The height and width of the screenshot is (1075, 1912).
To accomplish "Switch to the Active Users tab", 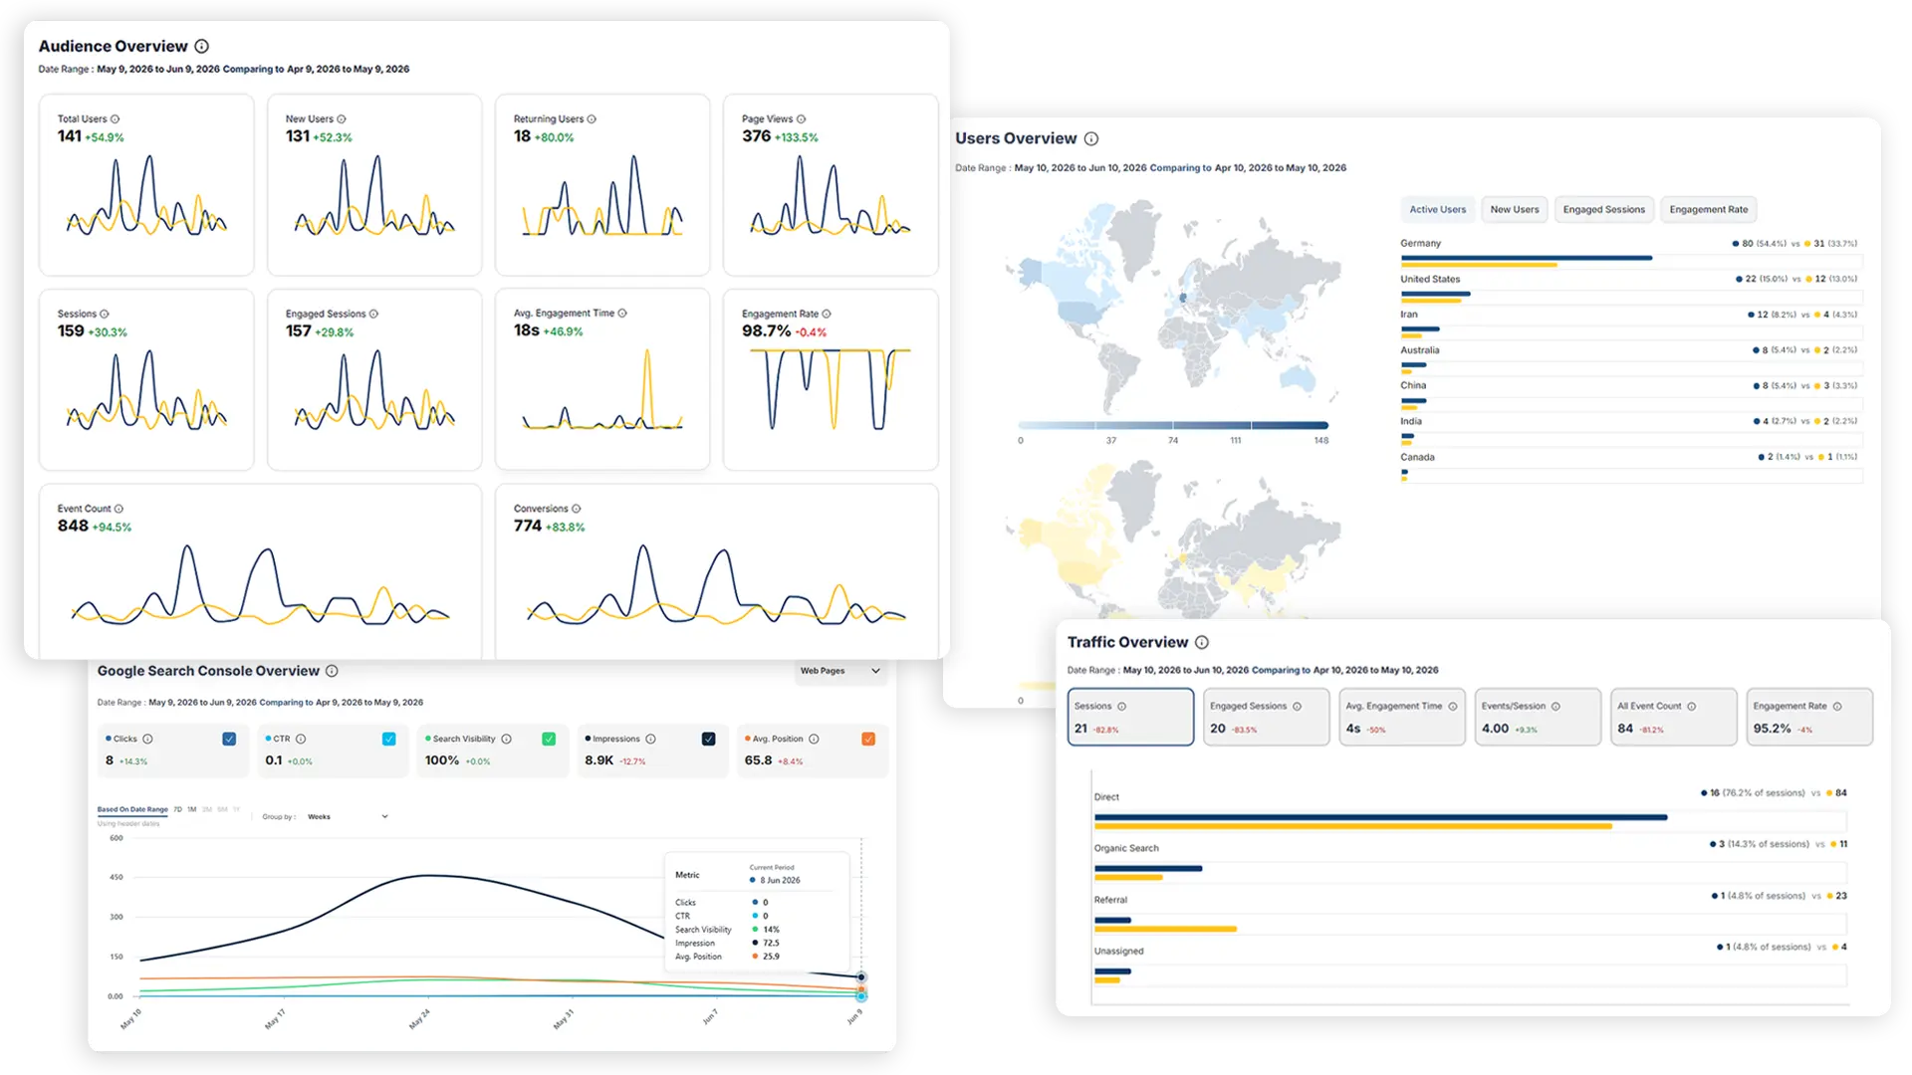I will 1437,209.
